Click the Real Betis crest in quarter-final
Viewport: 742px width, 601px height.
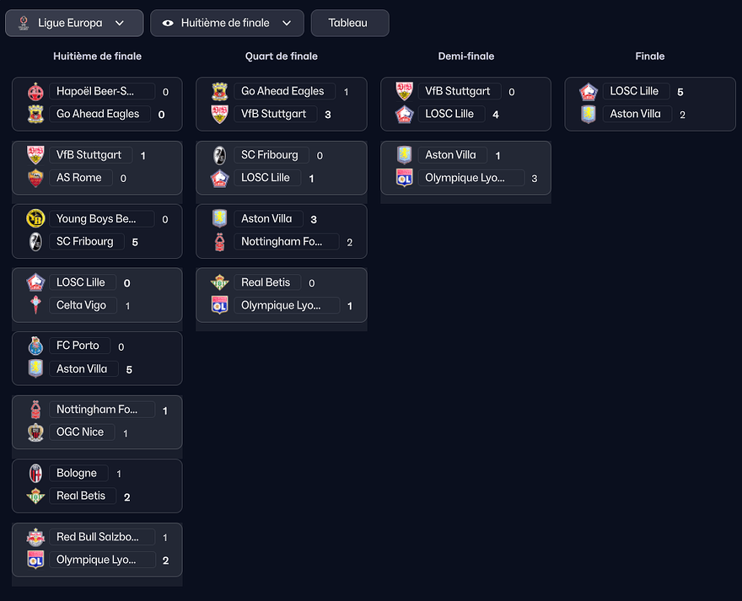[x=219, y=283]
